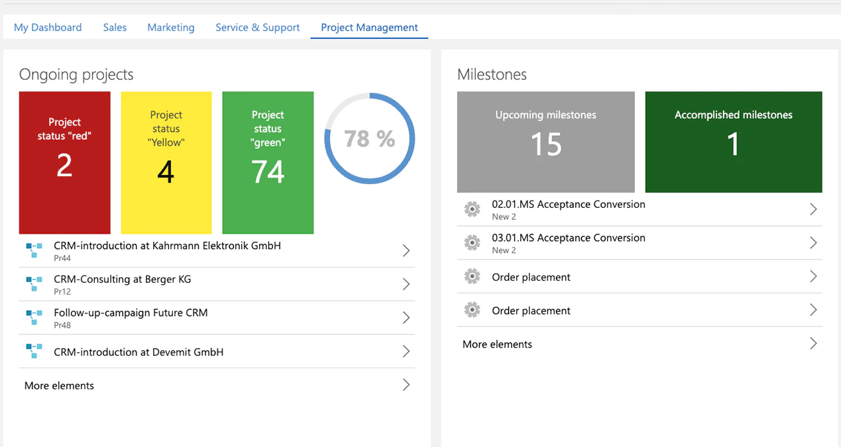Go to the Marketing tab

coord(171,27)
